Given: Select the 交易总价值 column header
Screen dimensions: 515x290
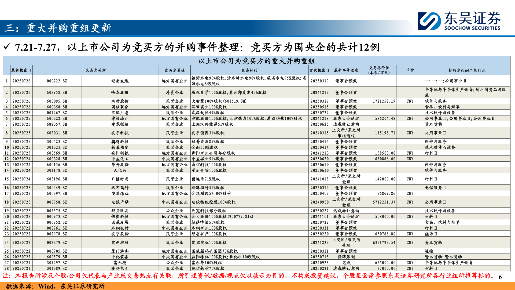Looking at the screenshot, I should point(379,70).
